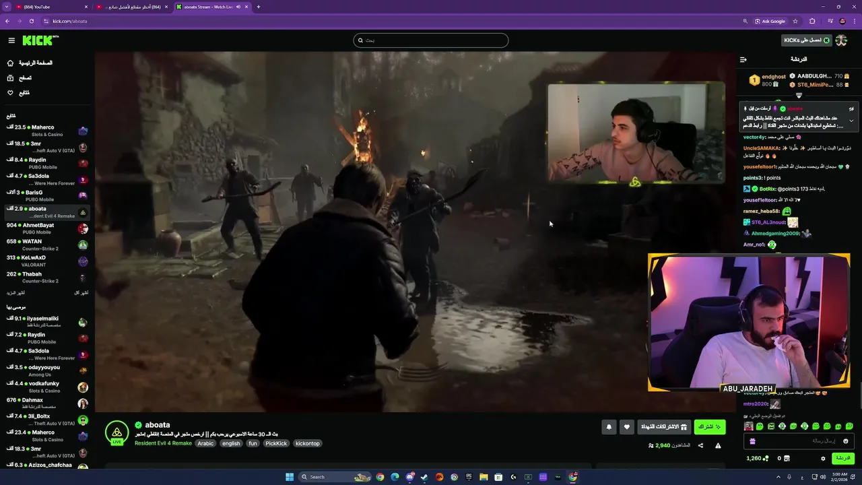The height and width of the screenshot is (485, 862).
Task: Expand show more under followed channels
Action: [16, 293]
